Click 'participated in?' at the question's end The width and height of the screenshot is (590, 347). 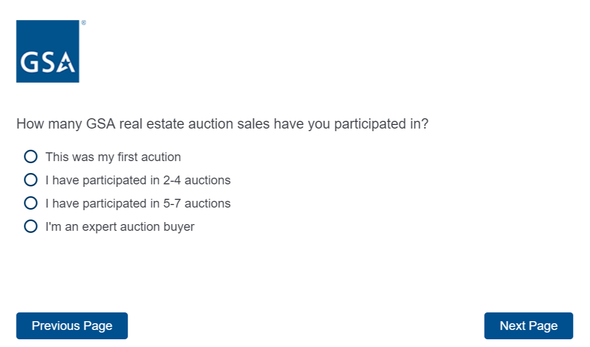click(x=381, y=124)
